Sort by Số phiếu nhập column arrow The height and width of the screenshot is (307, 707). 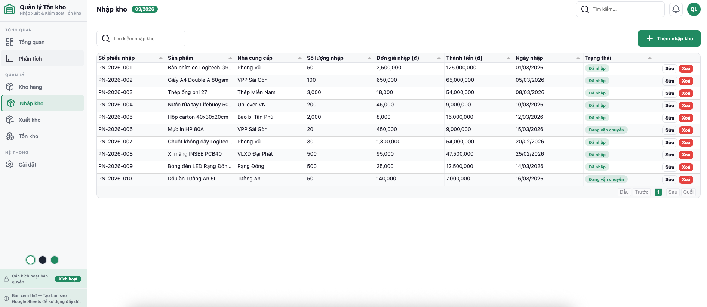coord(161,58)
